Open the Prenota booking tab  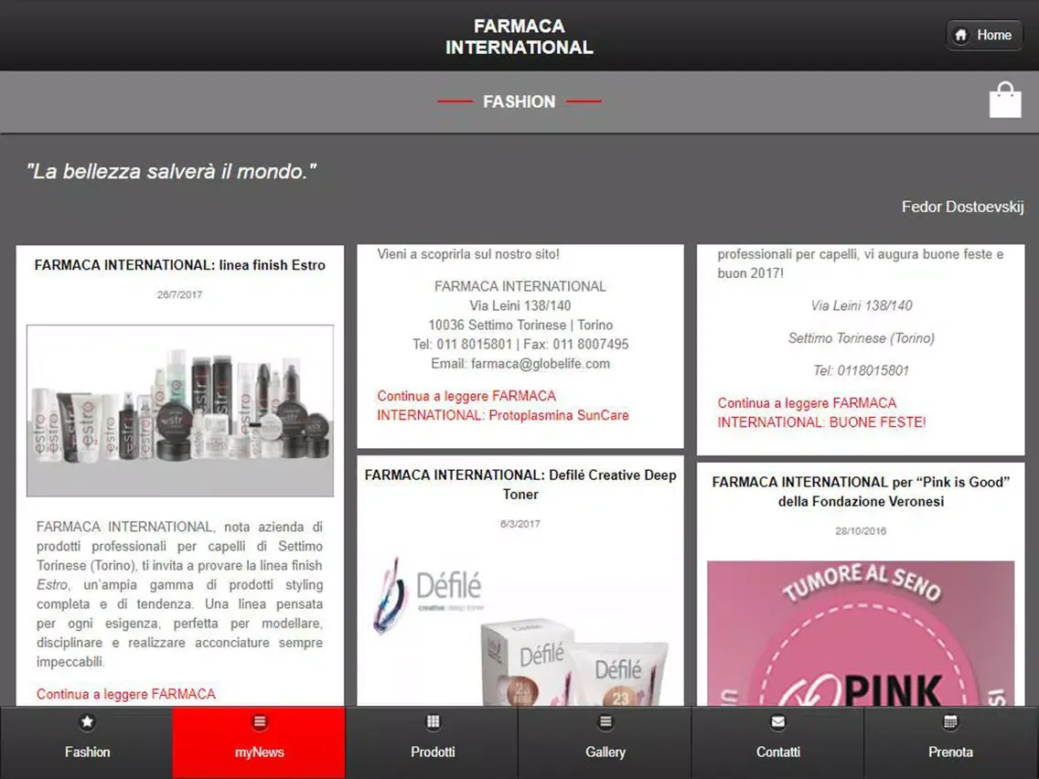(951, 742)
